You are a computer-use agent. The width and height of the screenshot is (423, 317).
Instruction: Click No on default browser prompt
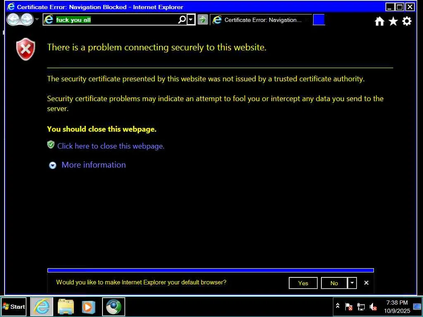[x=334, y=283]
